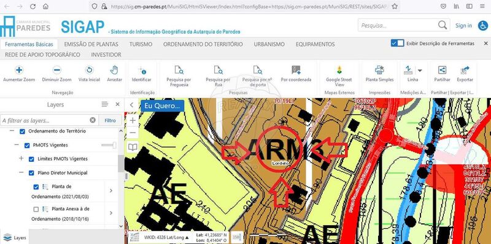The image size is (491, 244).
Task: Launch Google Street View tool
Action: [x=339, y=76]
